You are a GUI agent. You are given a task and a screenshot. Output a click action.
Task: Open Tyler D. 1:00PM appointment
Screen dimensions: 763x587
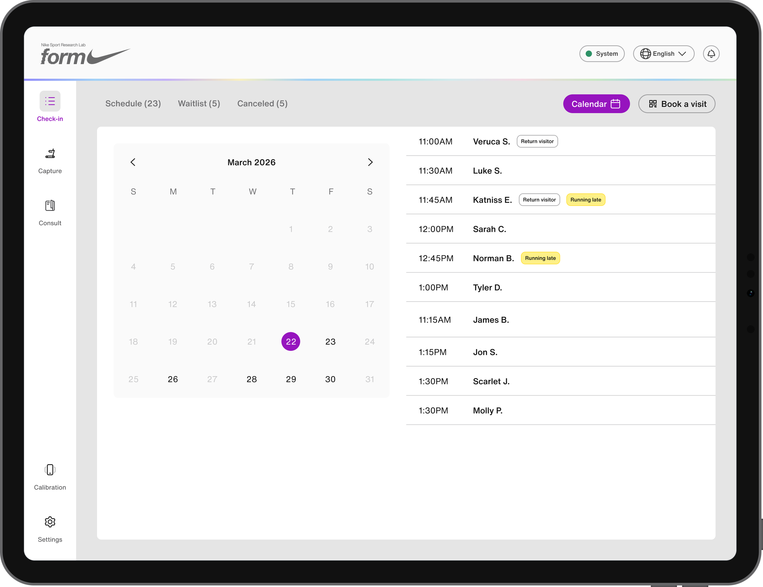point(561,287)
